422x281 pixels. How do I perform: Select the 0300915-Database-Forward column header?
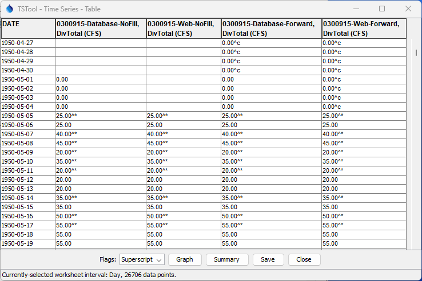pos(271,28)
